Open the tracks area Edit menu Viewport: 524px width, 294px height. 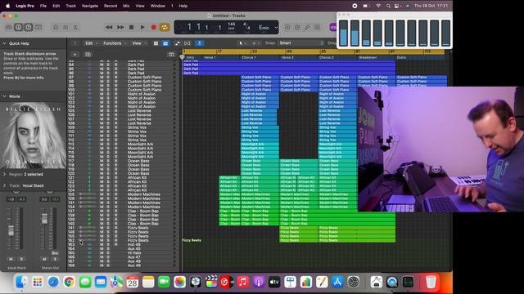tap(91, 43)
